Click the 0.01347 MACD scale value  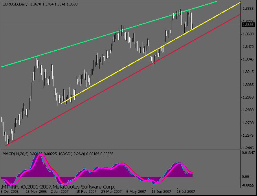(248, 153)
